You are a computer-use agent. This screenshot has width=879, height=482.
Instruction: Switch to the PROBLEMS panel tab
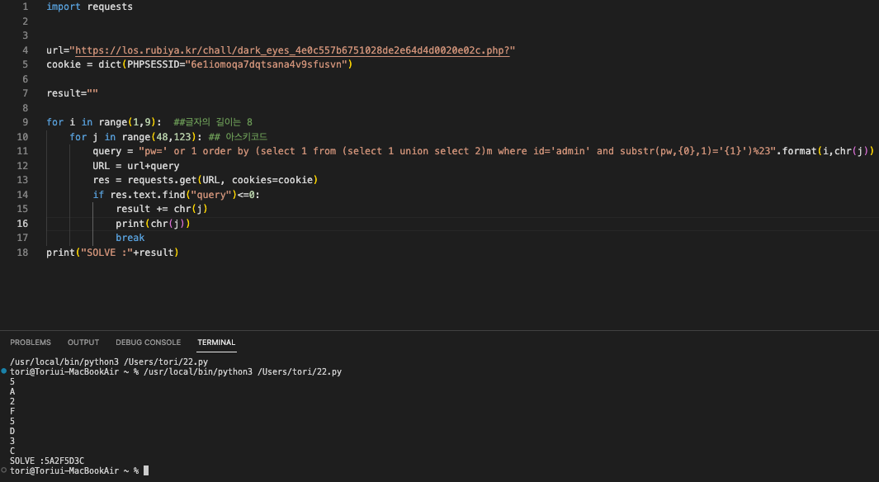pyautogui.click(x=31, y=343)
